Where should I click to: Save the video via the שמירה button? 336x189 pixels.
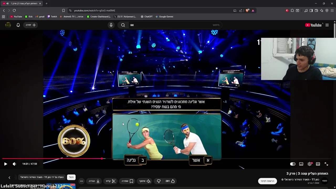tap(127, 181)
